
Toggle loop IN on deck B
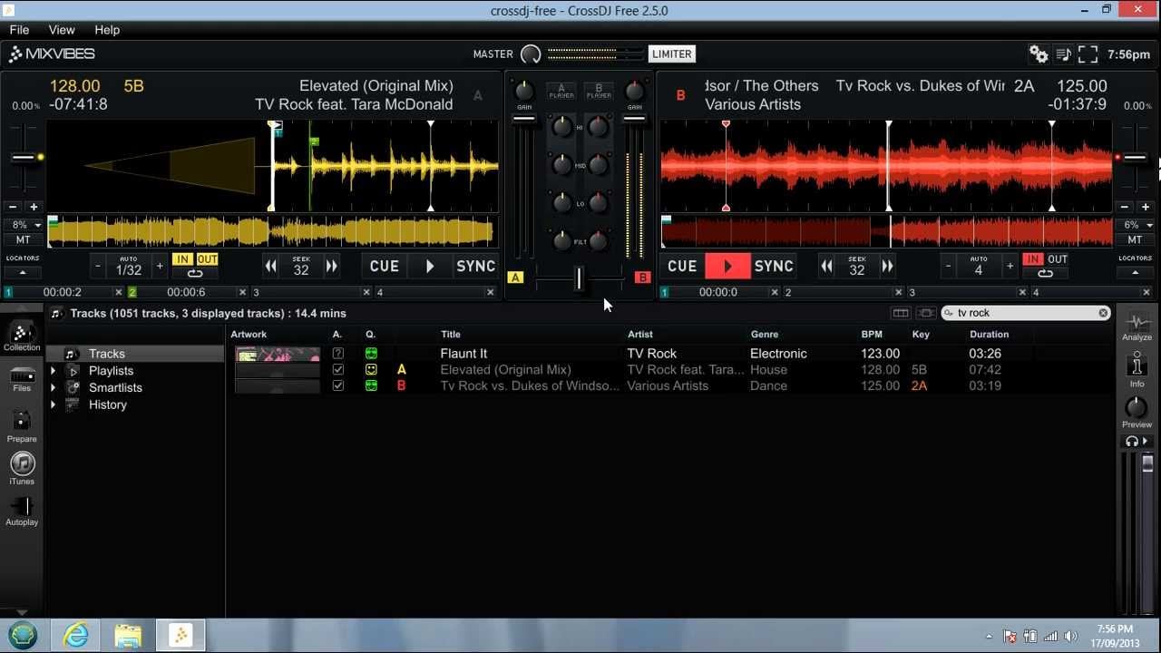click(1032, 259)
